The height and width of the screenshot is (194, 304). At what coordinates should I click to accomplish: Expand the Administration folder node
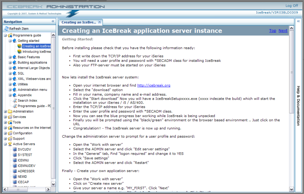coord(5,111)
